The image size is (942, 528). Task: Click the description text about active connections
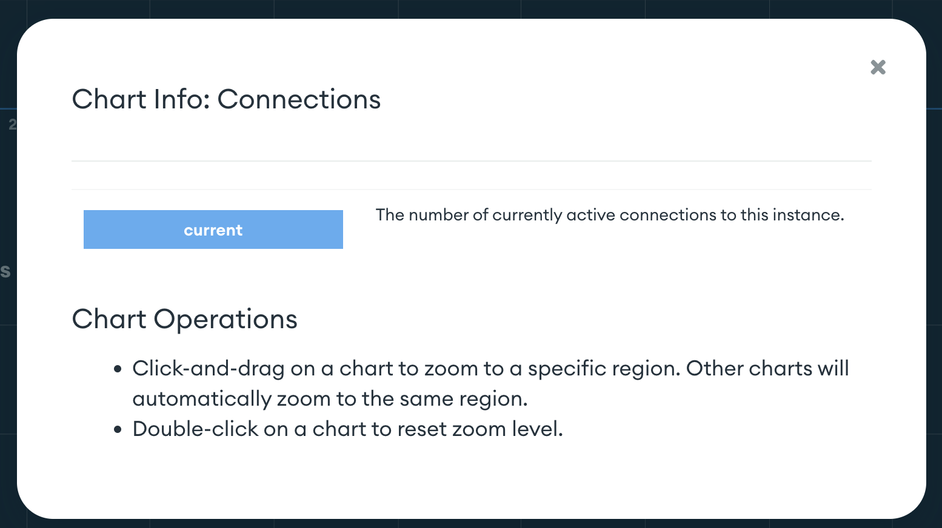pos(610,214)
